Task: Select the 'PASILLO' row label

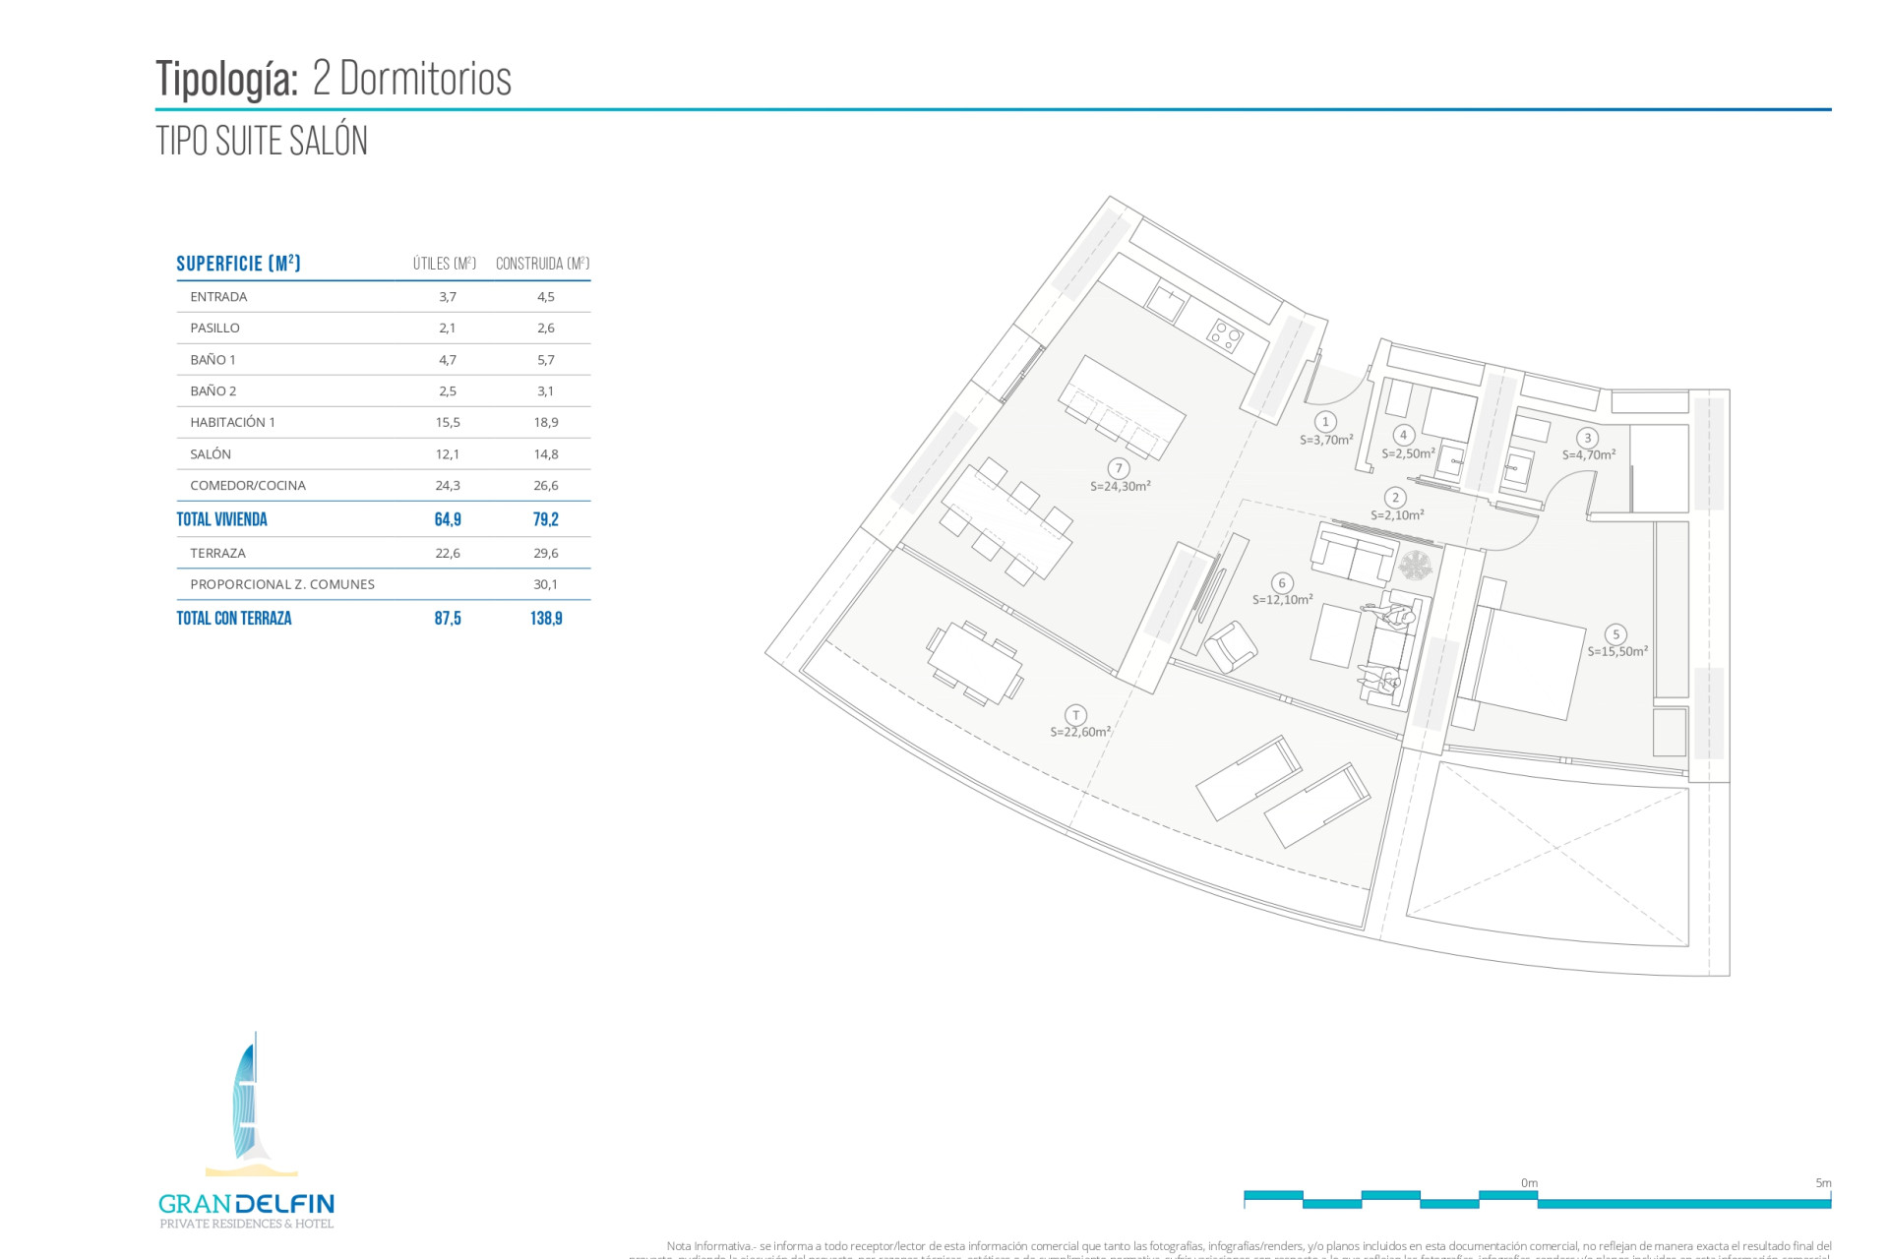Action: click(x=214, y=329)
